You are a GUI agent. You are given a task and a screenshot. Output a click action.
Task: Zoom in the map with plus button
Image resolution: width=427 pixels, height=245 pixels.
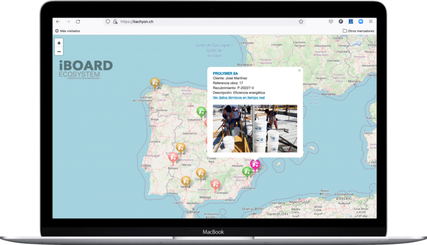pos(59,43)
